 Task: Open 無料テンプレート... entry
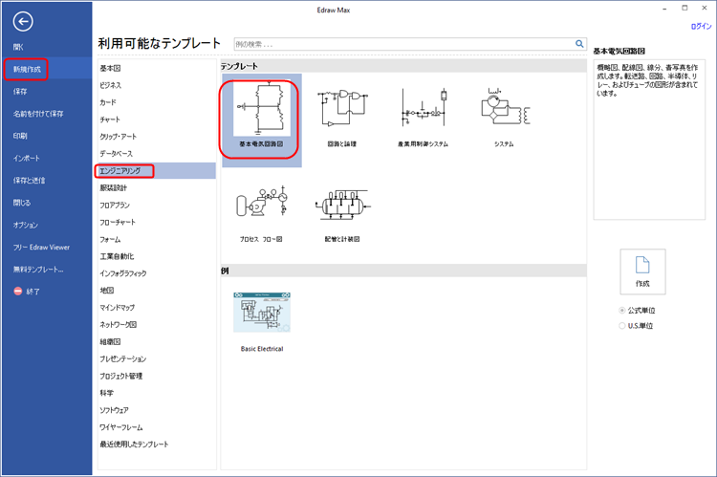38,269
